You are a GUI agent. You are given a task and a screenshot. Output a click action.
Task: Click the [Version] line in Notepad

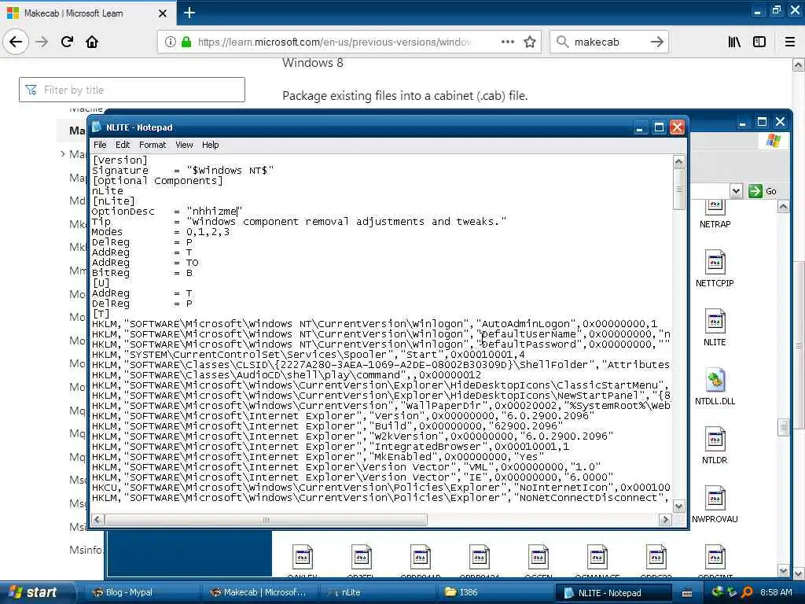119,160
